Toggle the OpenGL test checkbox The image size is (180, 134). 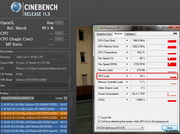(66, 23)
